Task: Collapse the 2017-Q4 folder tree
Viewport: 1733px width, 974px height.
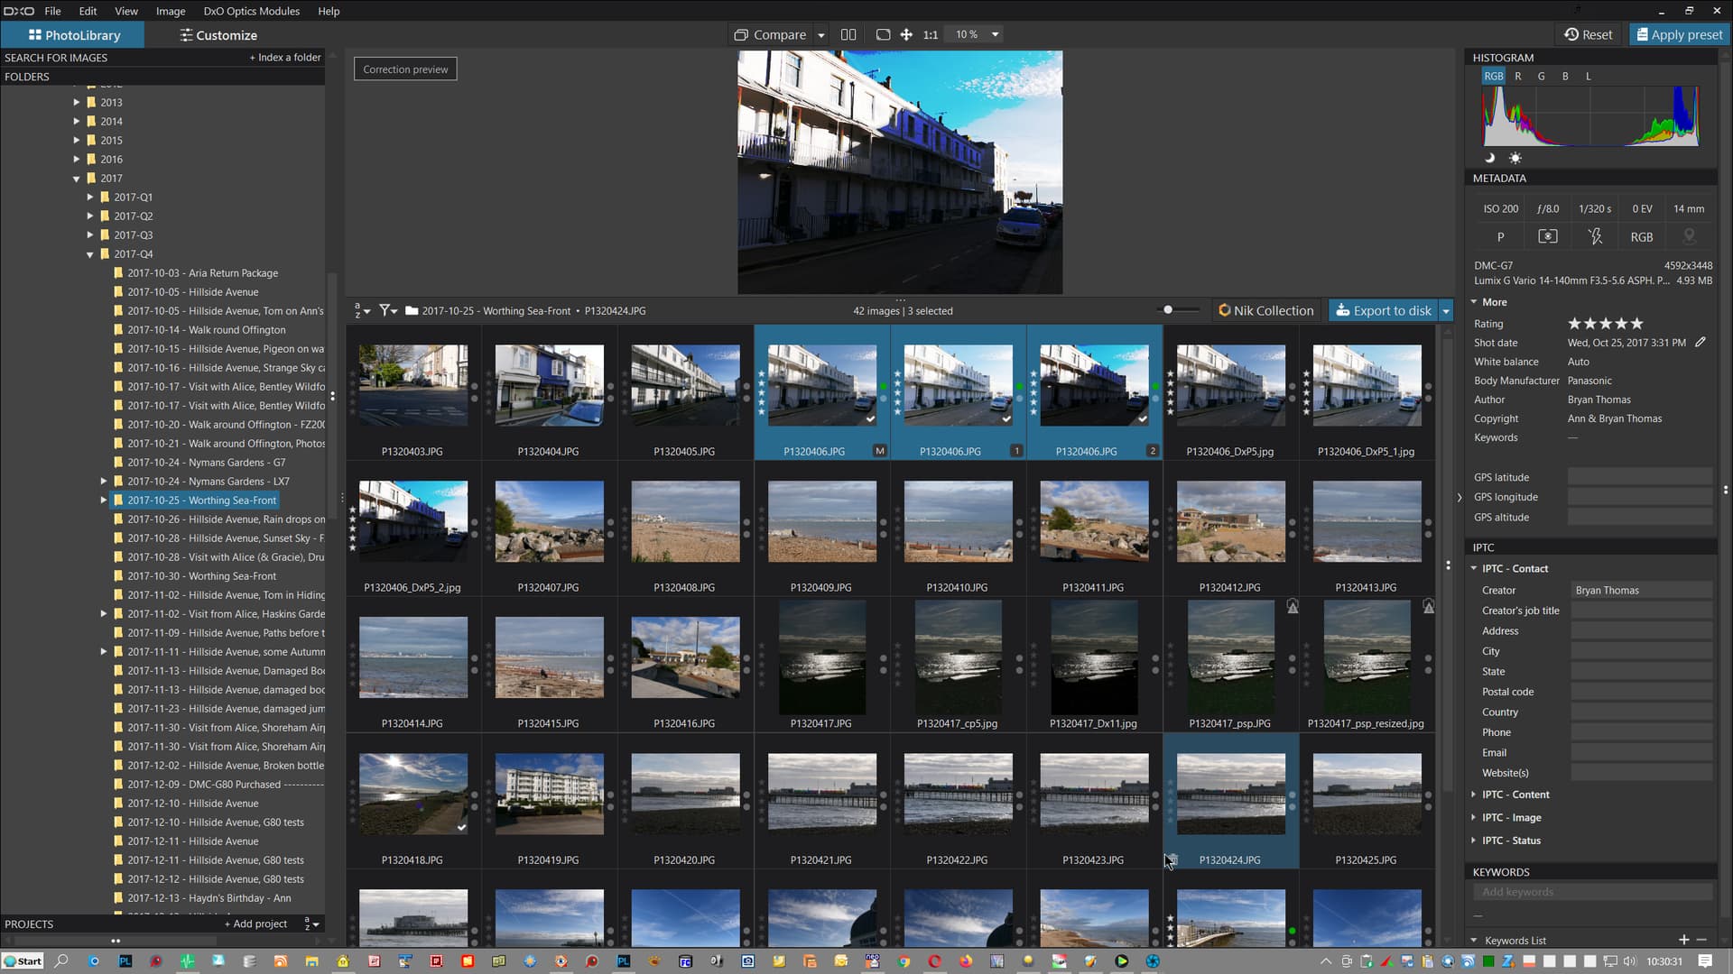Action: pyautogui.click(x=89, y=253)
